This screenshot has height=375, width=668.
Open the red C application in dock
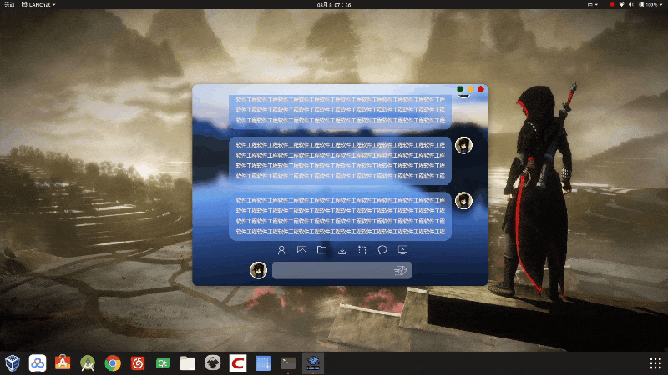coord(238,363)
